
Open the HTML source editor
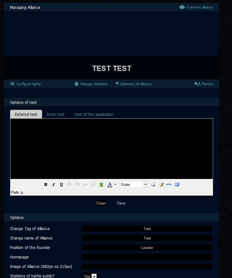169,185
